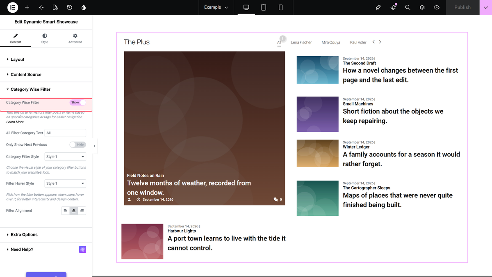
Task: Collapse the Category Wise Filter section header
Action: click(x=46, y=89)
